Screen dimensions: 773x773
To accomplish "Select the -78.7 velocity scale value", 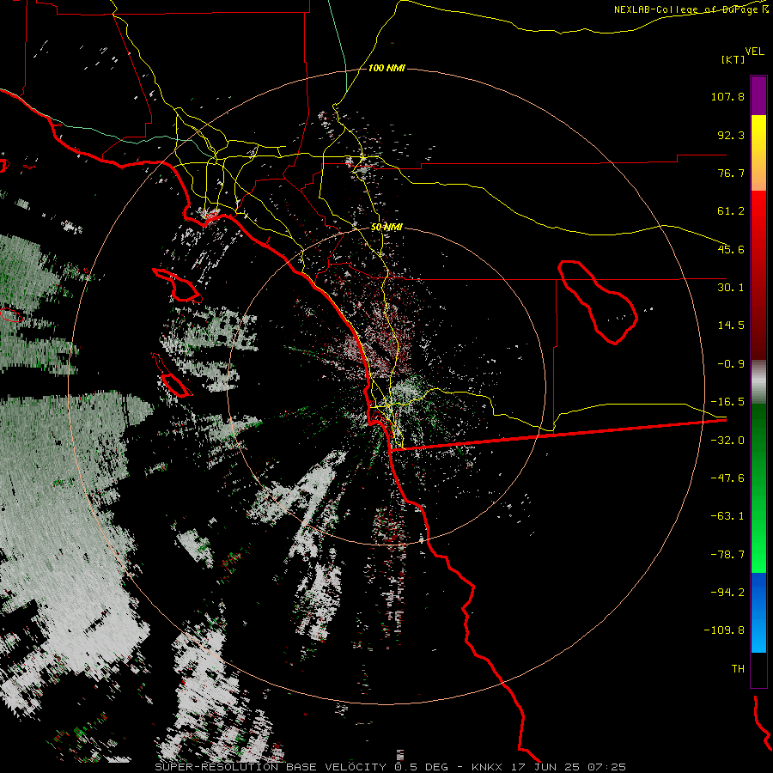I will point(727,555).
